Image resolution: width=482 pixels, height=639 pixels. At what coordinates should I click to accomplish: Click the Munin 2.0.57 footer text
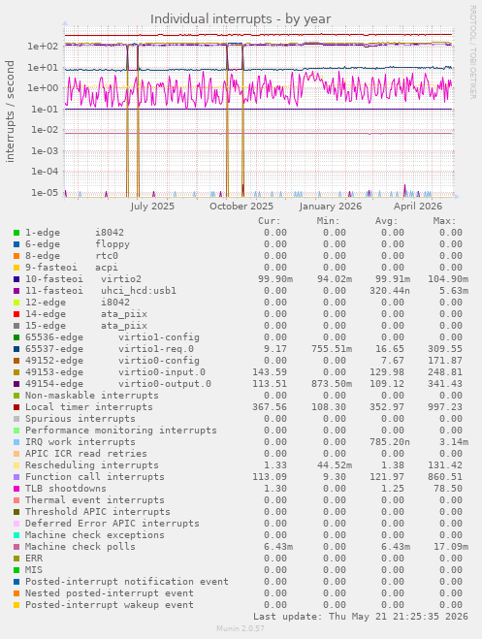(x=241, y=628)
